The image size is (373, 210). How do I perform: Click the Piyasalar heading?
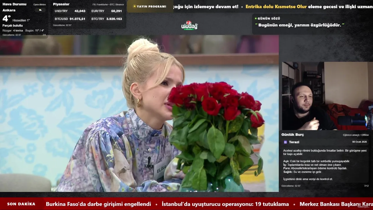coord(61,4)
